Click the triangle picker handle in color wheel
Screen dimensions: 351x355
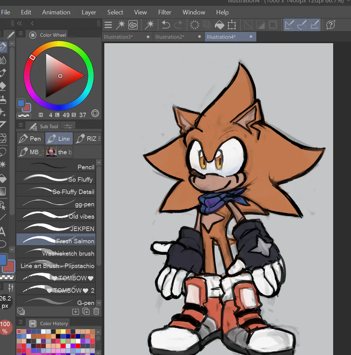click(60, 76)
